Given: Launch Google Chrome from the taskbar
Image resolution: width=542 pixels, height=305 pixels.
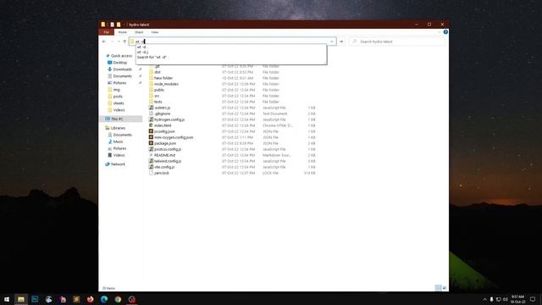Looking at the screenshot, I should click(118, 299).
